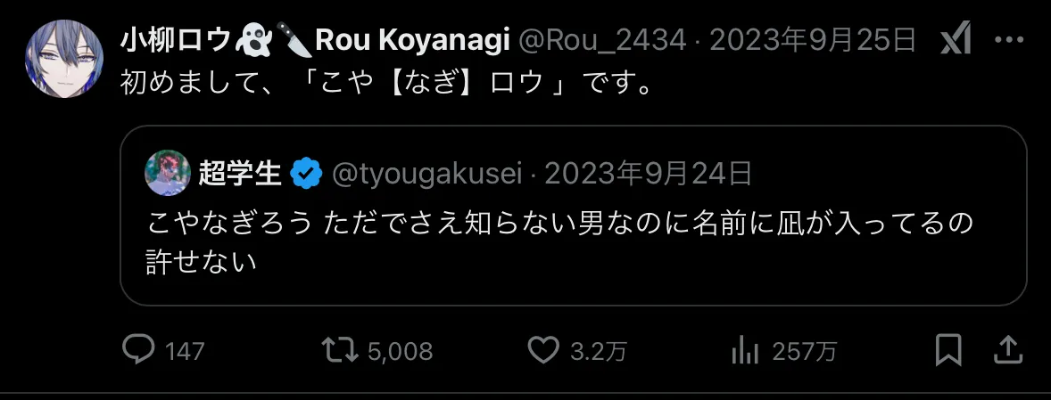The width and height of the screenshot is (1051, 400).
Task: Share the tweet using the upload arrow icon
Action: coord(1007,350)
